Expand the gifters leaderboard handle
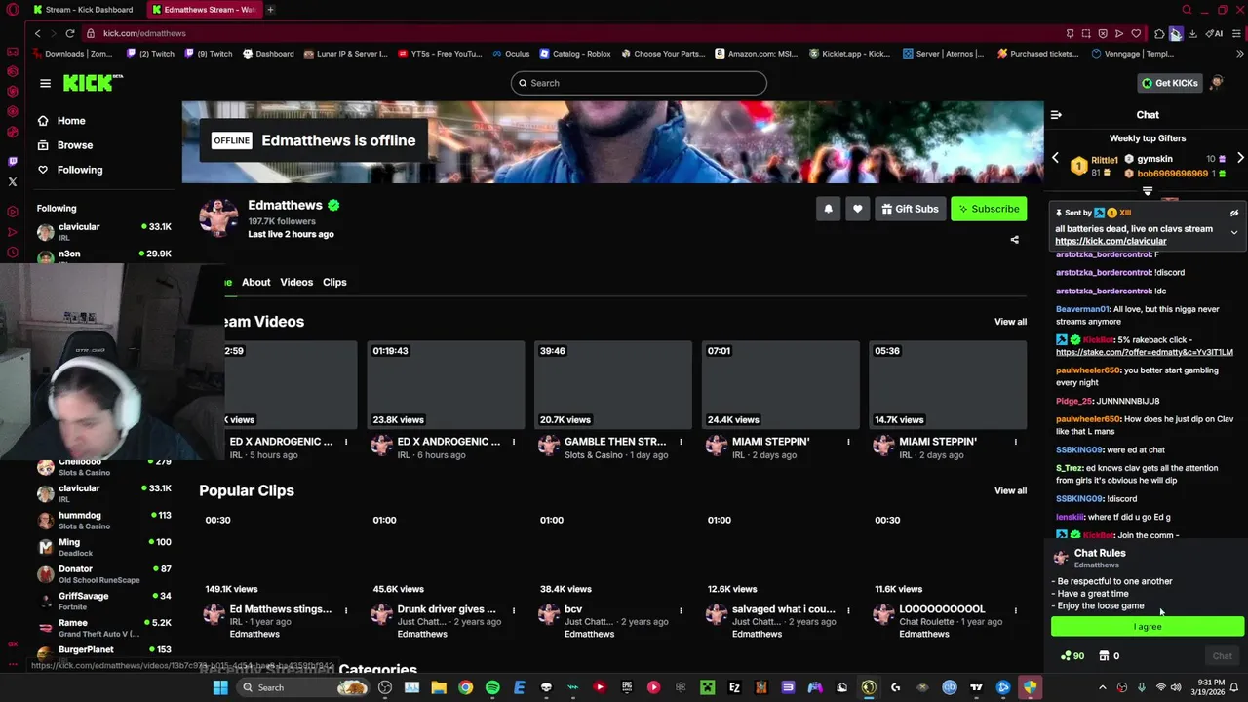 click(x=1148, y=191)
